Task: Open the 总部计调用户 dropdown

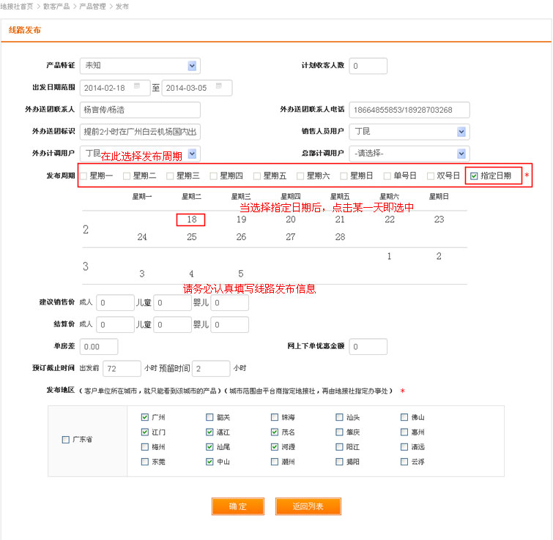Action: click(x=461, y=154)
